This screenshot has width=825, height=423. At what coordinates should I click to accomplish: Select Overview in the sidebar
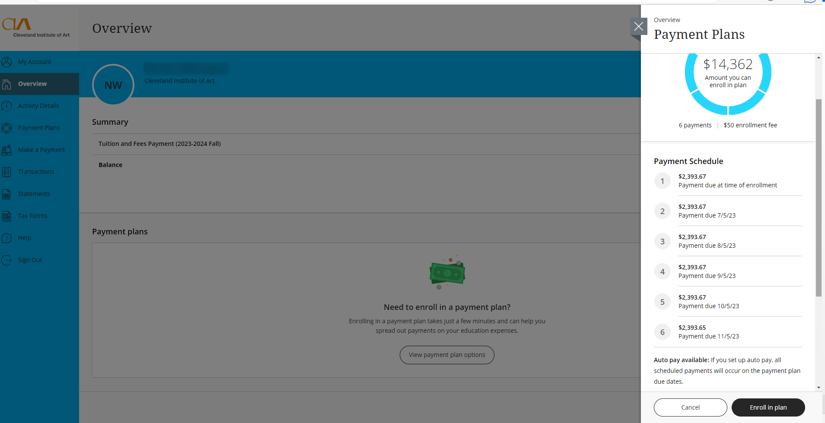pos(39,84)
